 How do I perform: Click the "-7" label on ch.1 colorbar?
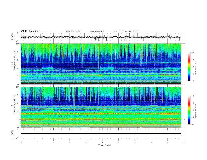[193, 81]
